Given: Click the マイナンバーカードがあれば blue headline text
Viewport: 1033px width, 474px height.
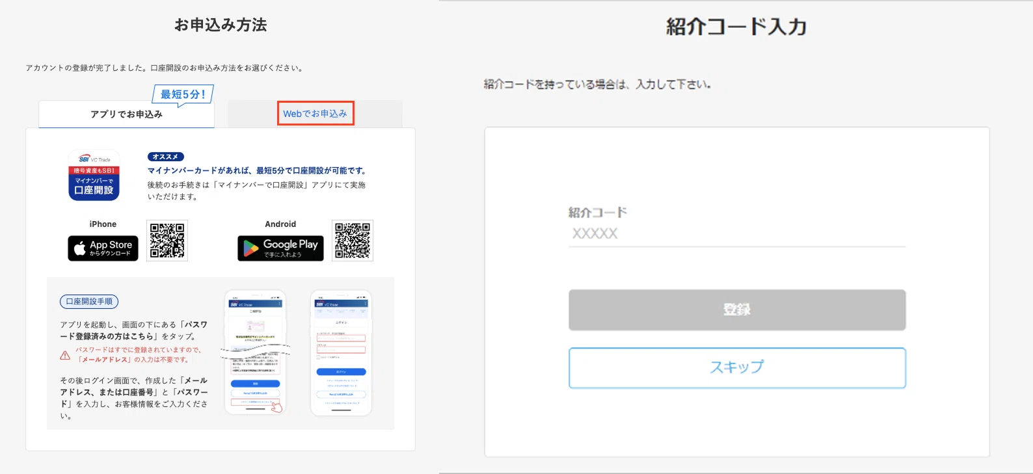Looking at the screenshot, I should click(x=258, y=170).
